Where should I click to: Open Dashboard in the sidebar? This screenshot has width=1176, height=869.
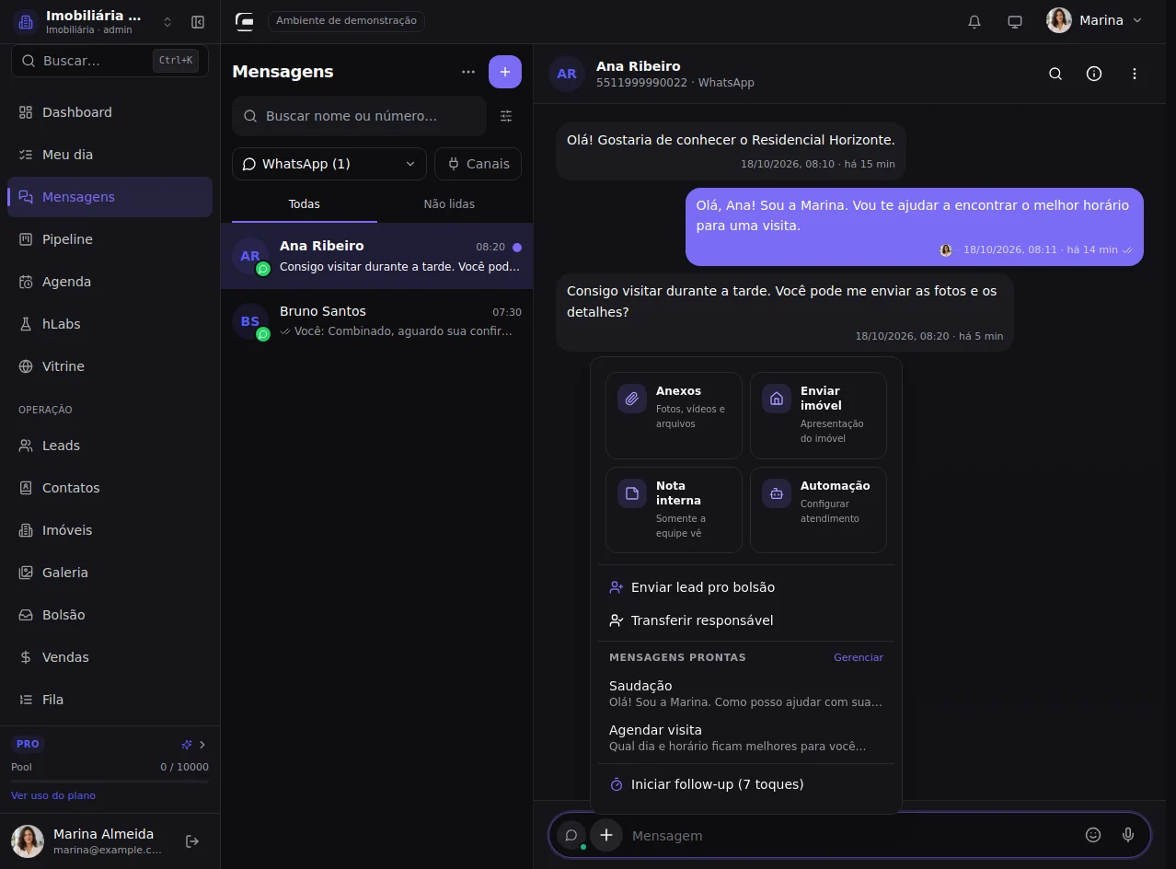(x=110, y=112)
